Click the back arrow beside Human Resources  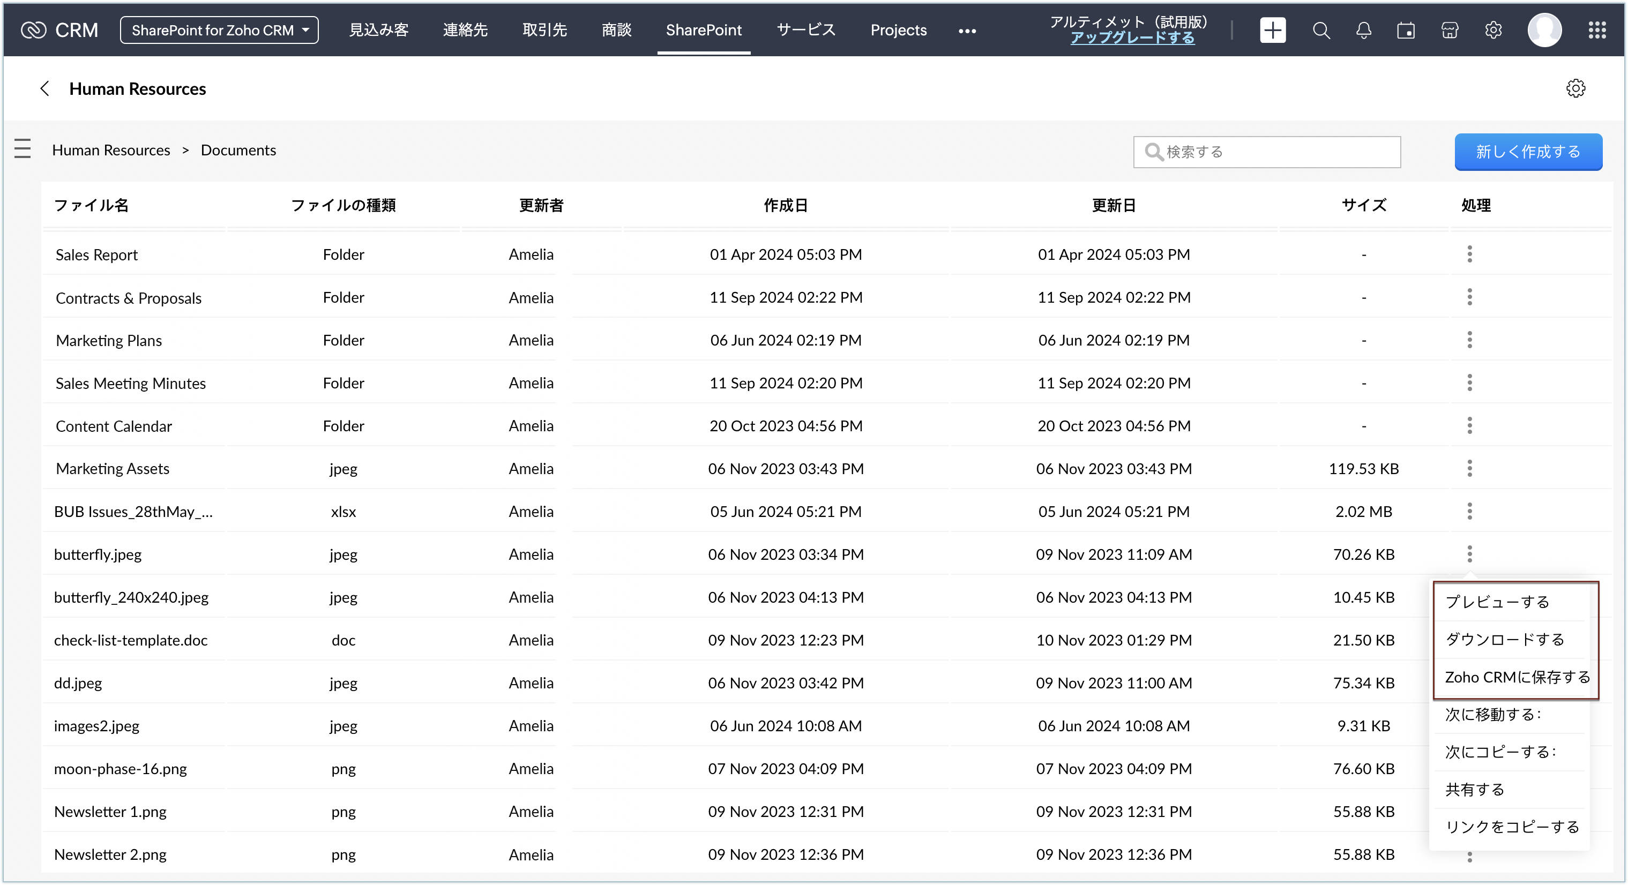click(x=44, y=88)
